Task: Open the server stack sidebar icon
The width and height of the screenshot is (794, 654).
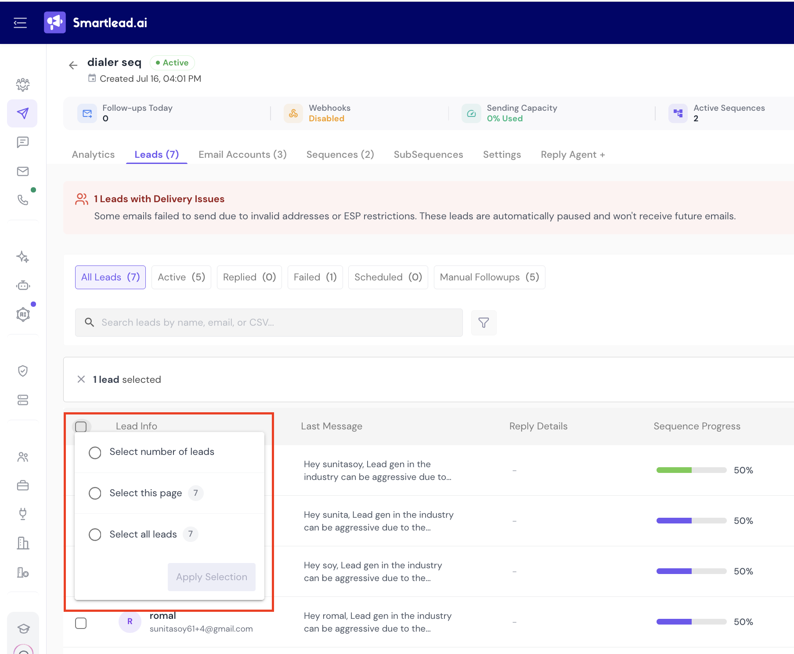Action: tap(23, 400)
